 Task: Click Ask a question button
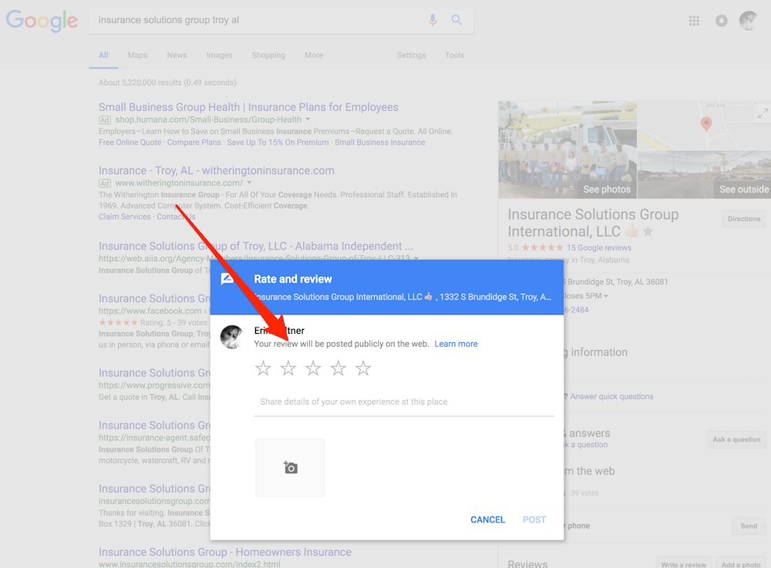click(736, 440)
